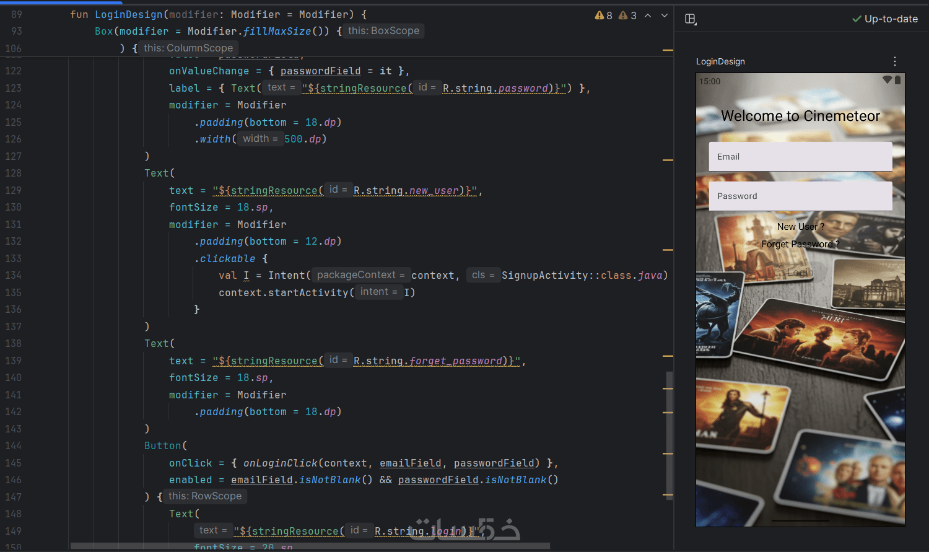Open the LoginDesign preview three-dot menu
The height and width of the screenshot is (552, 929).
(895, 61)
